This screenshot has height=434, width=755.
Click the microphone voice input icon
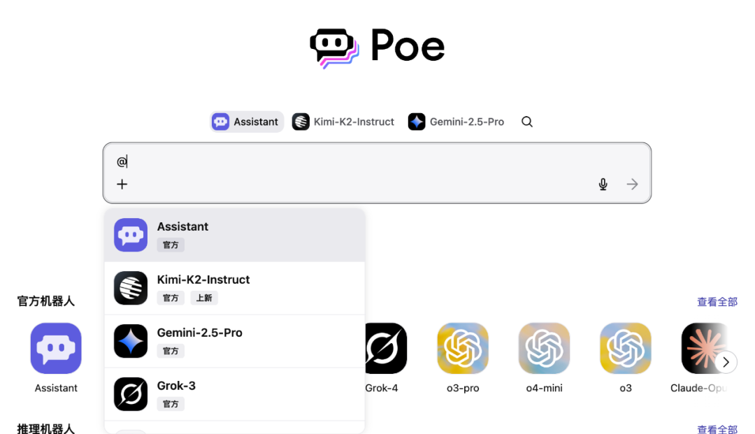point(603,185)
